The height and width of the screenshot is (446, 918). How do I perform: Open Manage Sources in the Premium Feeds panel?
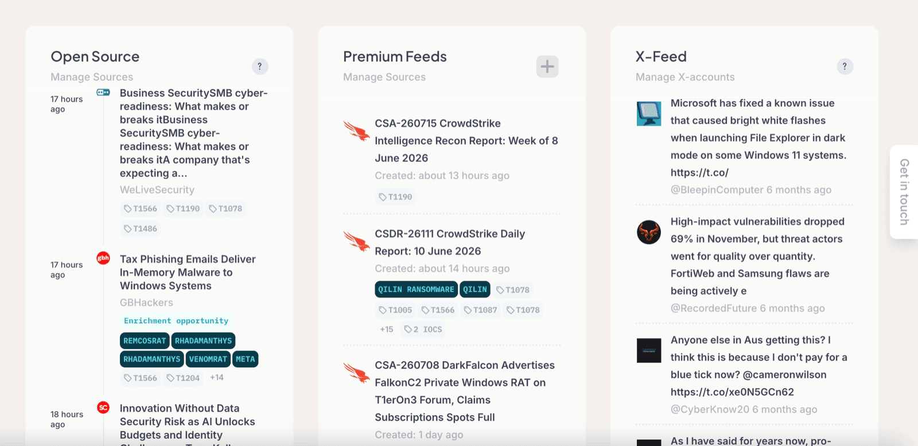coord(384,77)
